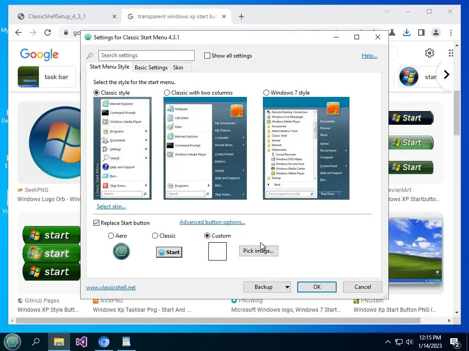Toggle Replace Start button checkbox

[96, 223]
